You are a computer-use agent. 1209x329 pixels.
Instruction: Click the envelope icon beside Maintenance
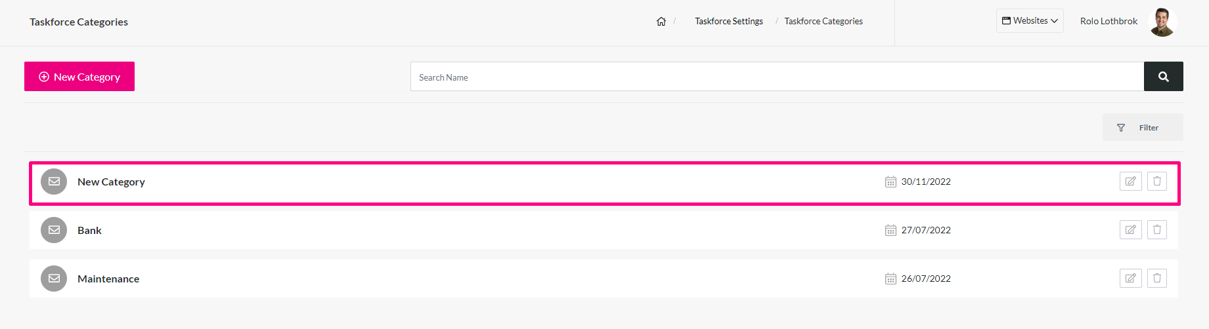54,279
